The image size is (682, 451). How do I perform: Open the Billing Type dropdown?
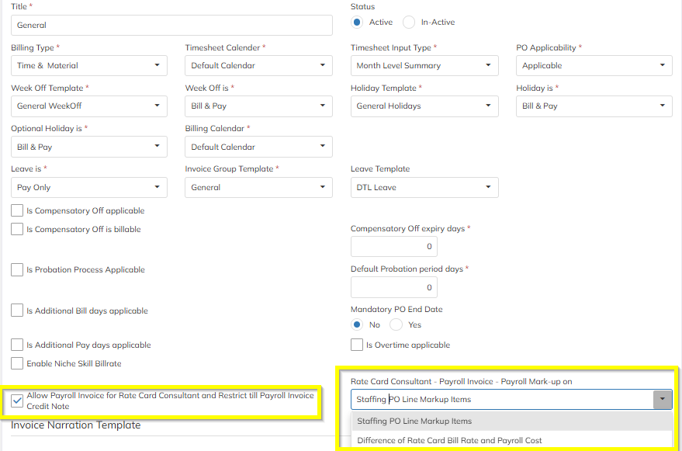tap(89, 66)
